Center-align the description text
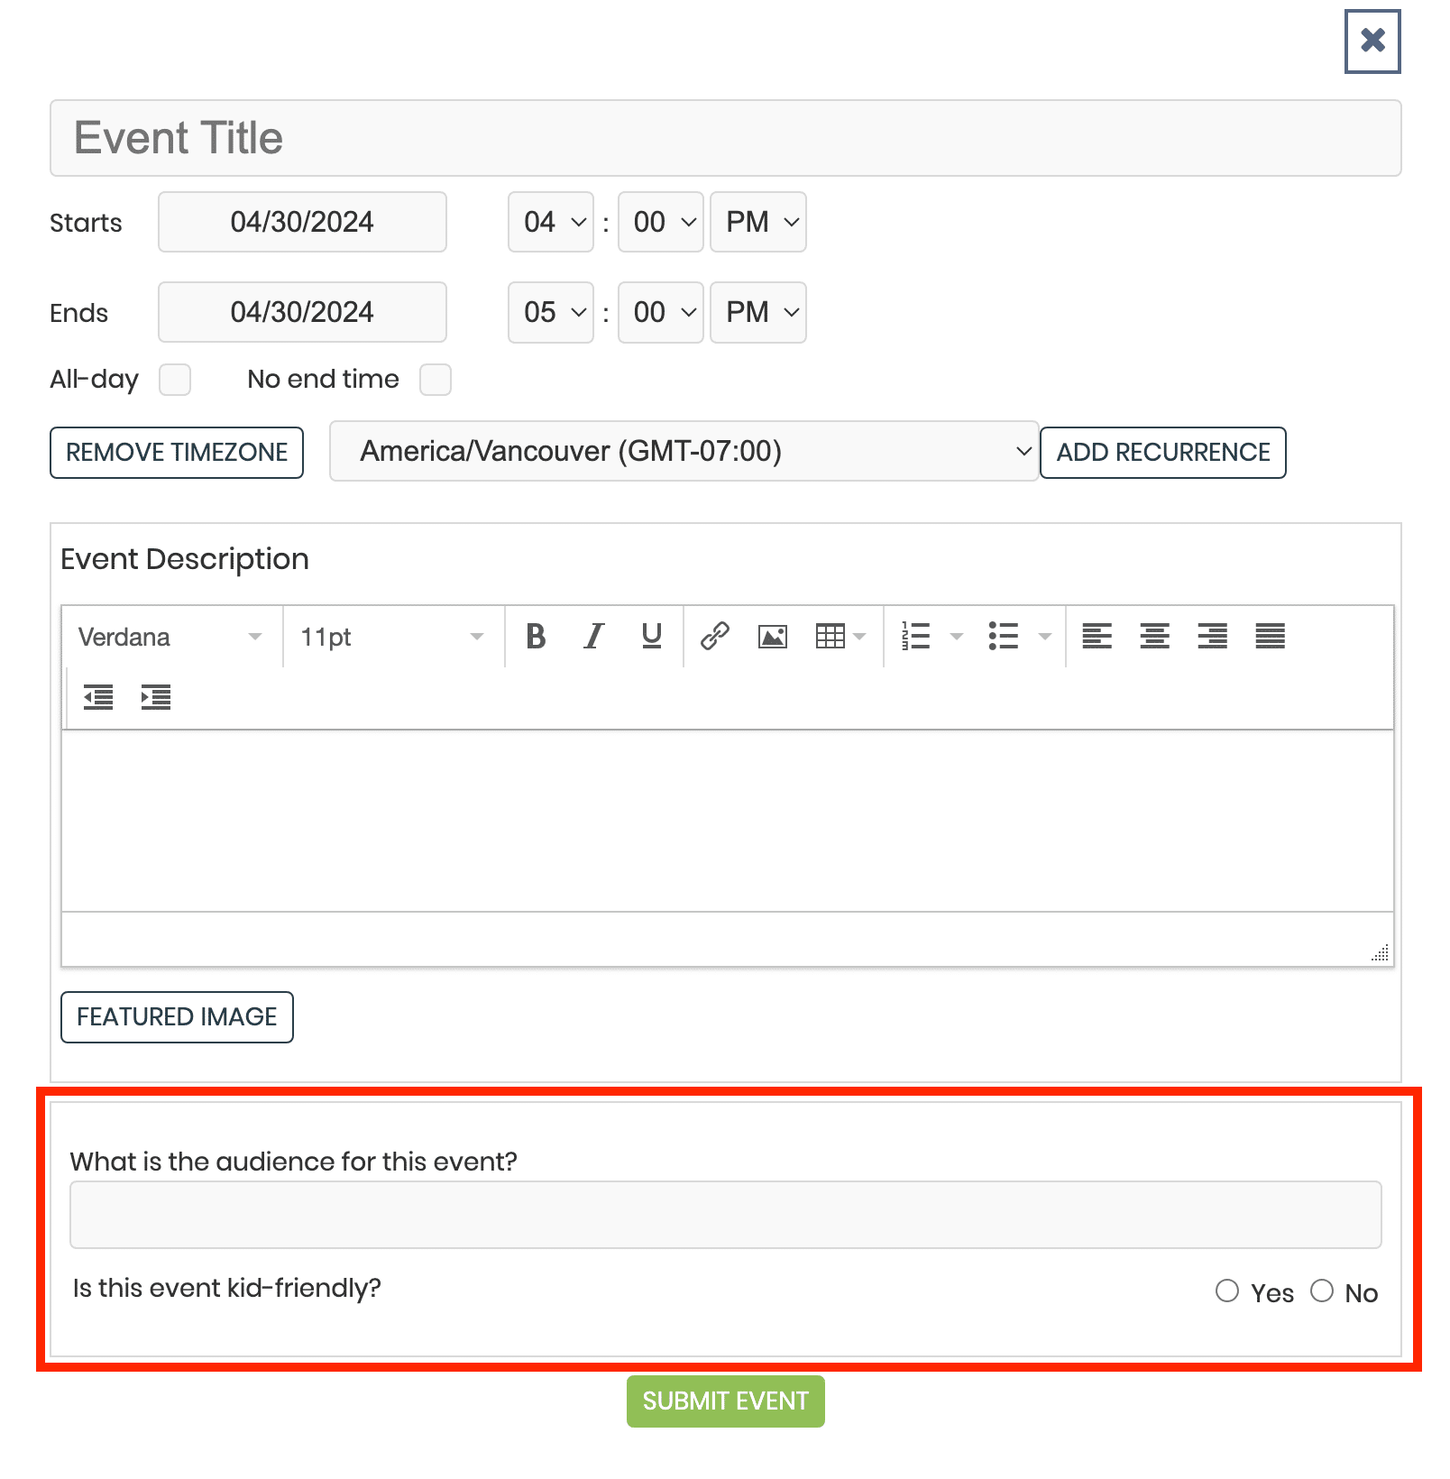This screenshot has width=1450, height=1479. (x=1154, y=637)
